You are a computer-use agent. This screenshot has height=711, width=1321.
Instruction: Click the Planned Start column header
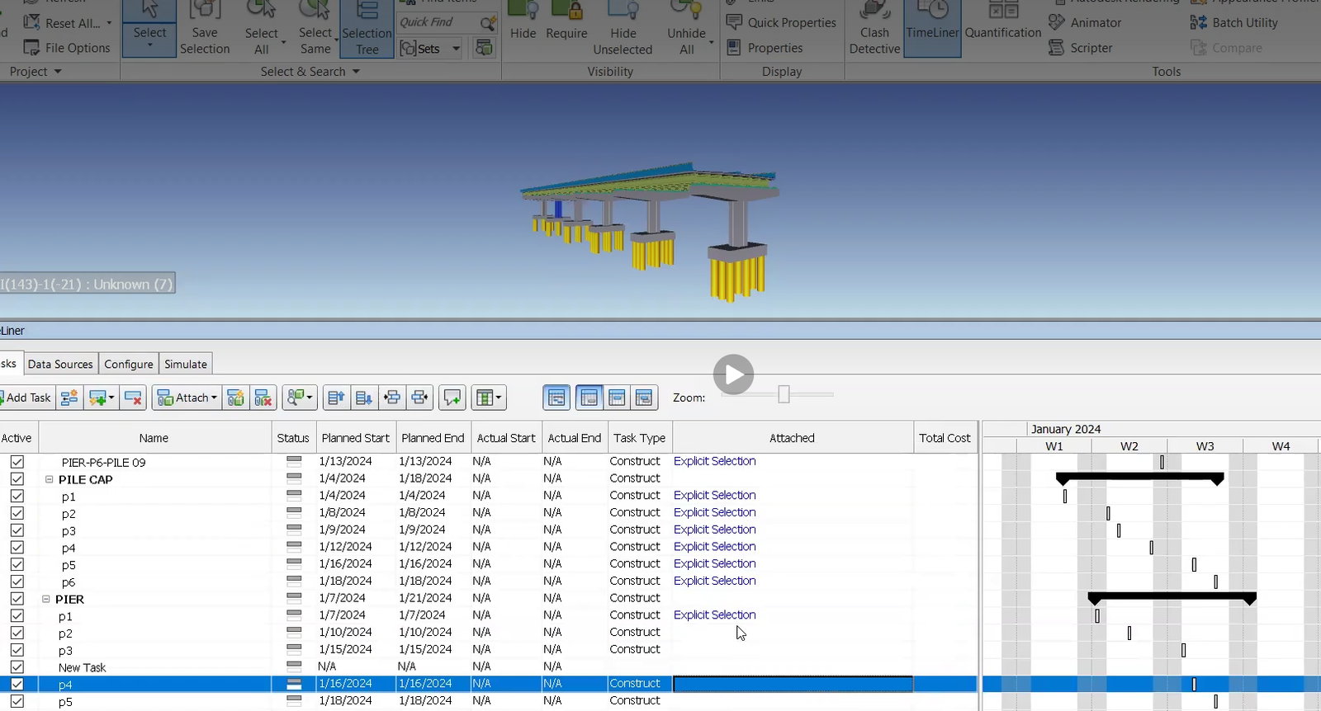click(356, 438)
